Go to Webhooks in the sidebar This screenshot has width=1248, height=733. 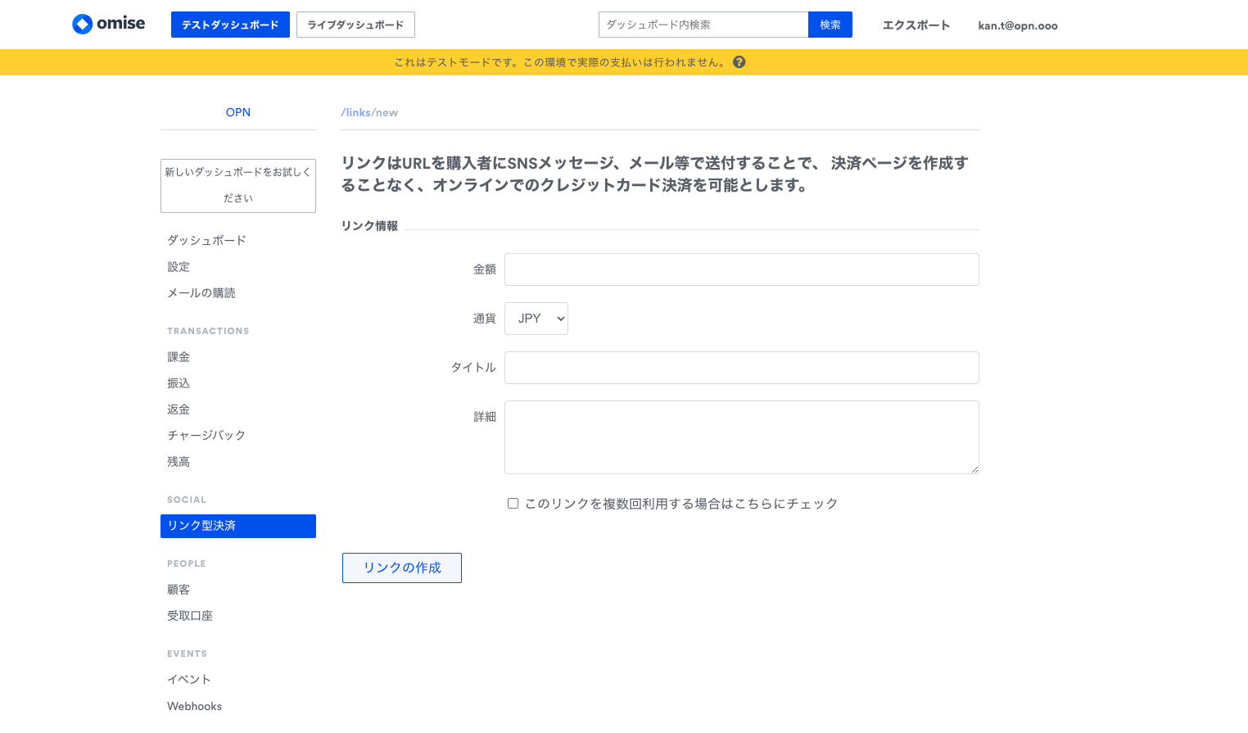click(x=194, y=706)
